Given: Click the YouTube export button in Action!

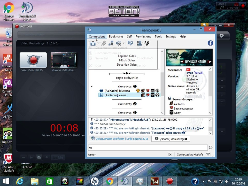Looking at the screenshot, I should click(x=58, y=157).
